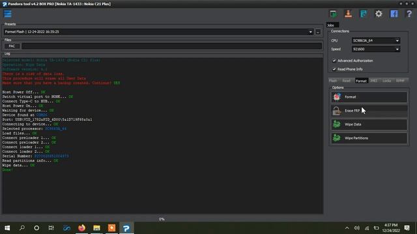Open help with the question mark icon

(x=409, y=14)
